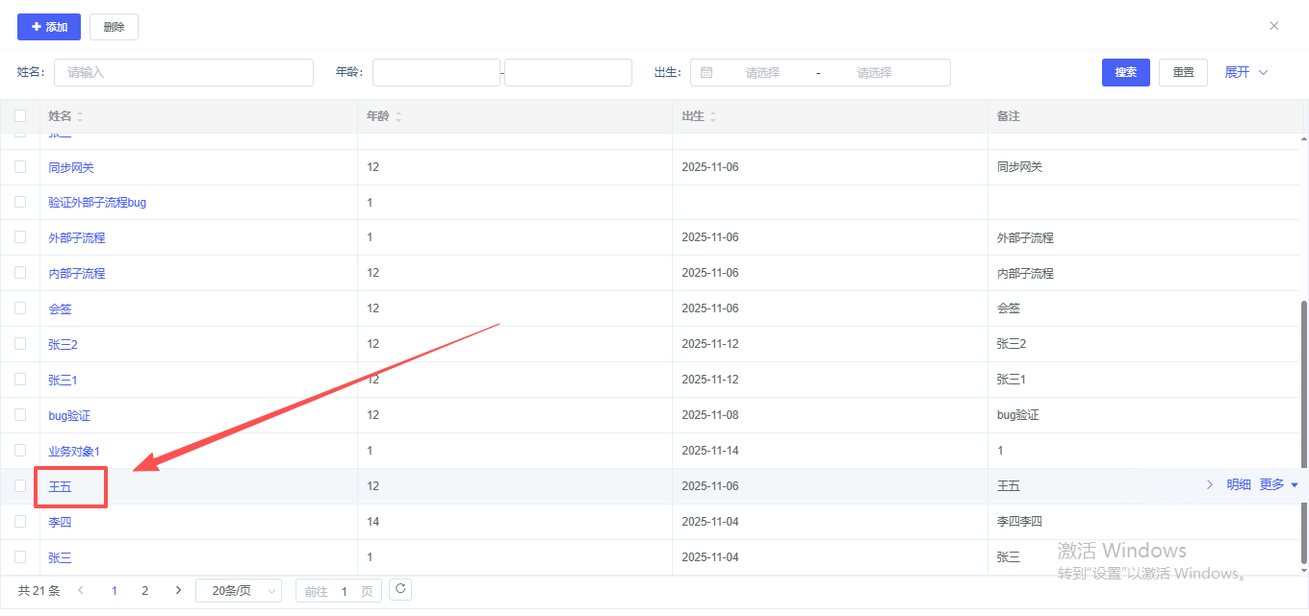
Task: Select page 1 in the pagination
Action: tap(115, 591)
